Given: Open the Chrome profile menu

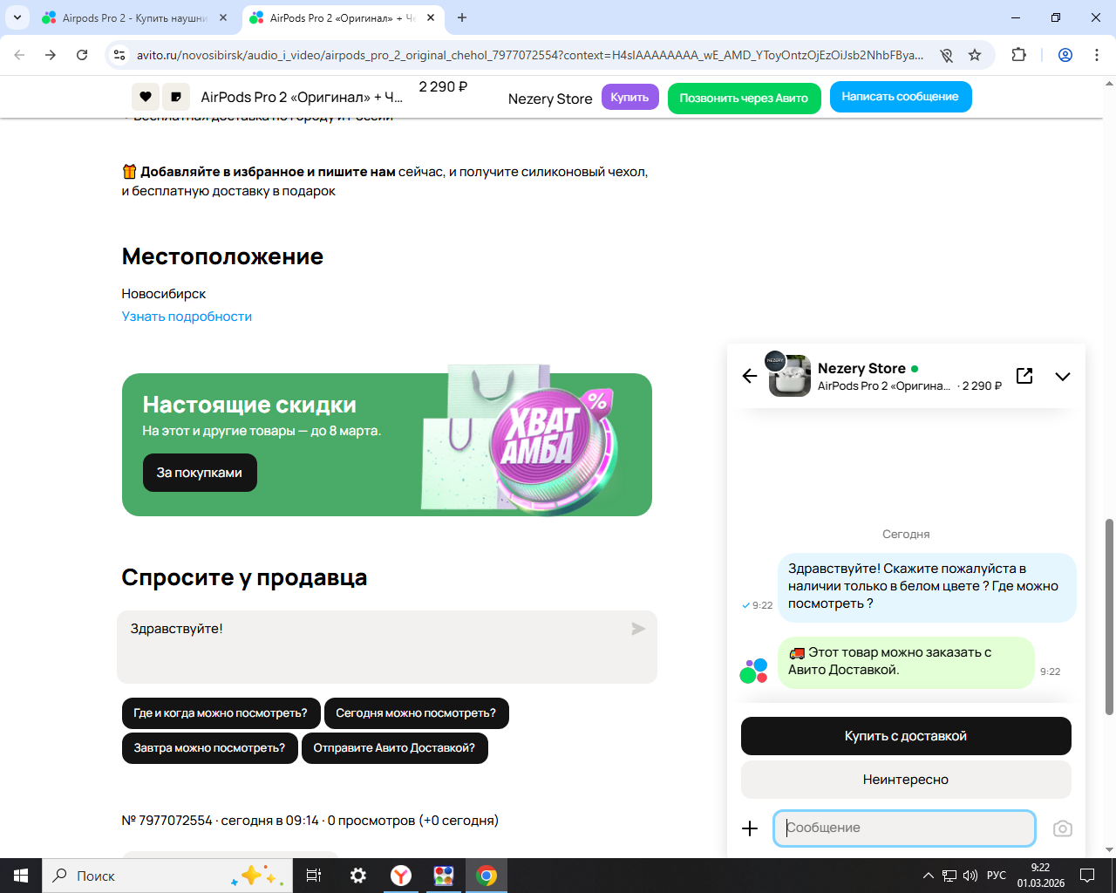Looking at the screenshot, I should (x=1065, y=55).
